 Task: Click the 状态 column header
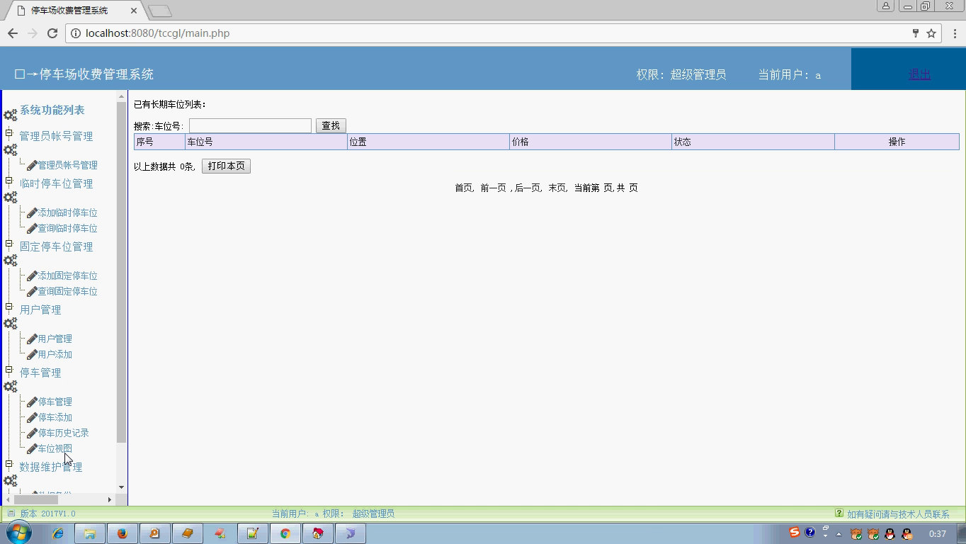(x=753, y=142)
